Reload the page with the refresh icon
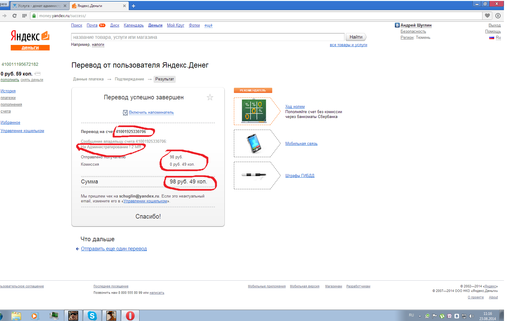 coord(14,16)
